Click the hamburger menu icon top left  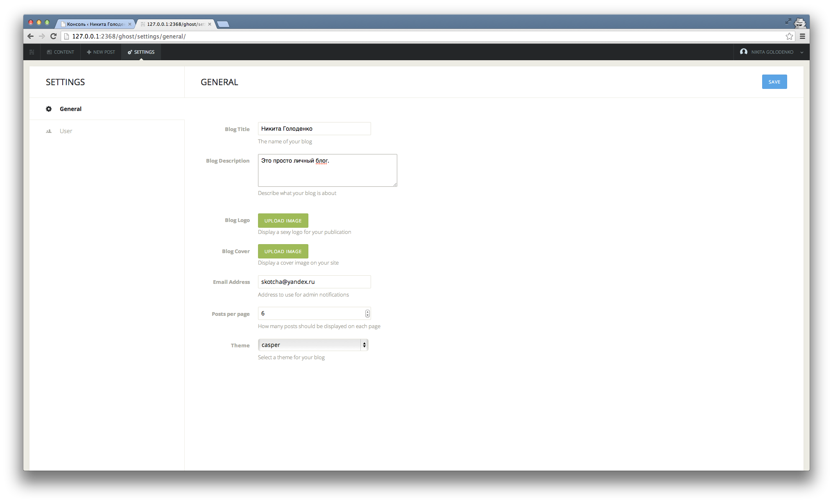tap(32, 52)
